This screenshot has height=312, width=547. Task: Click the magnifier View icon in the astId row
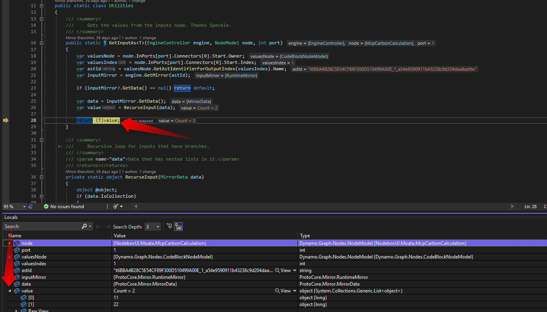tap(277, 270)
